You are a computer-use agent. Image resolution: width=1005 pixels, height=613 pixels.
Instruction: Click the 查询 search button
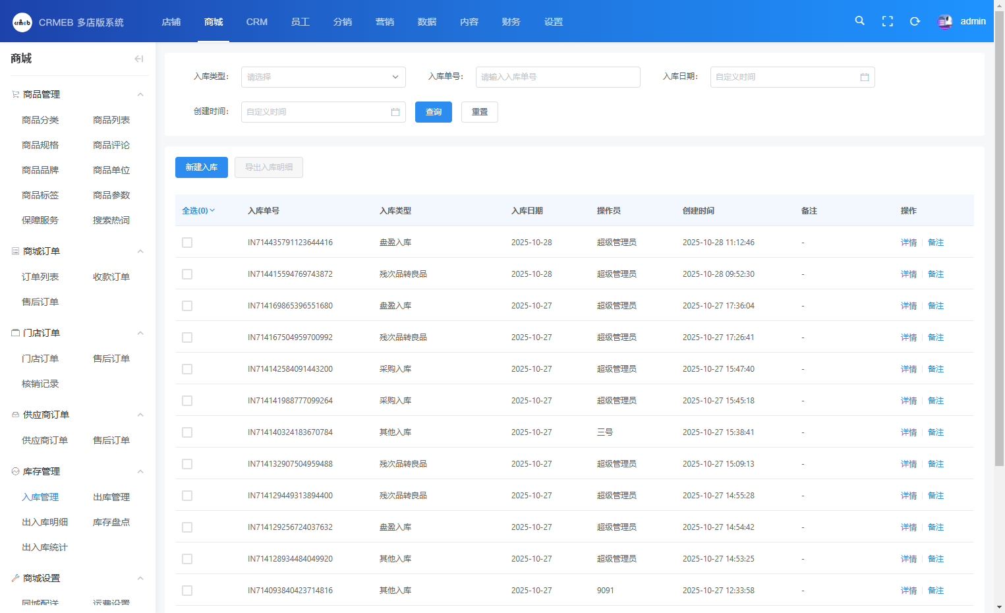433,112
